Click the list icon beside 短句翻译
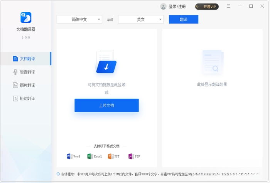270x183 pixels. tap(15, 98)
